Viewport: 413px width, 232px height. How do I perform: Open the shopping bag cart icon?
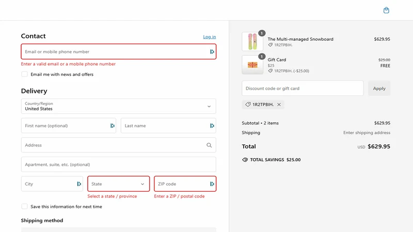pos(386,10)
